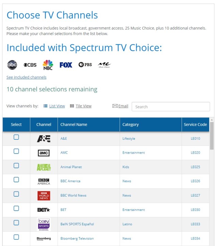Click the ABC network logo
The width and height of the screenshot is (218, 246).
coord(12,65)
